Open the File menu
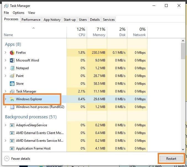Screen dimensions: 187x167 point(6,13)
